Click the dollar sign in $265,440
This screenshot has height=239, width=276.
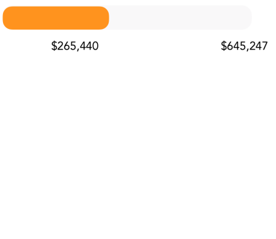click(54, 46)
